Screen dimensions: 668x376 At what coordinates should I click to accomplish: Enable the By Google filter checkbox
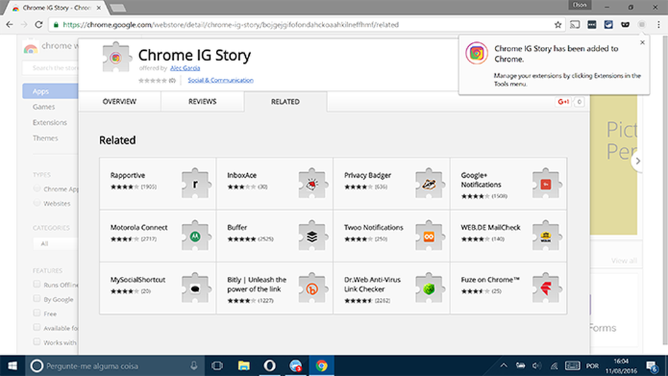(37, 299)
